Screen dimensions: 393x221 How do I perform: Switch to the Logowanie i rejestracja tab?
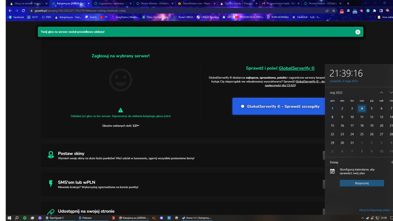pyautogui.click(x=113, y=4)
